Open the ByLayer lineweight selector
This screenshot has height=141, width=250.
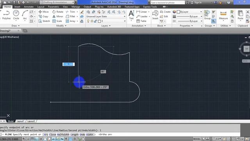pos(189,16)
